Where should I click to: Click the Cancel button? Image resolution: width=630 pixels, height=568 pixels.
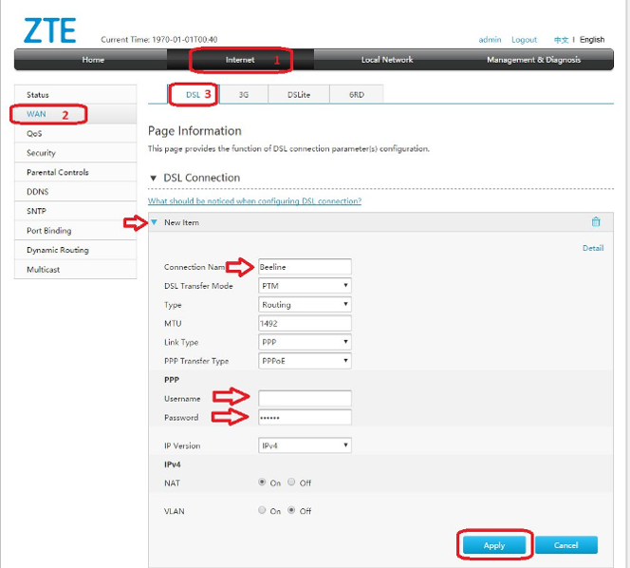565,545
